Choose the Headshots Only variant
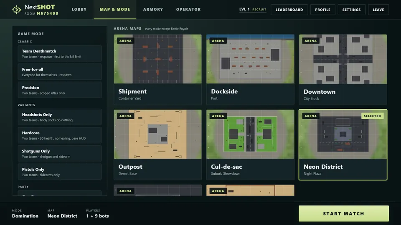The width and height of the screenshot is (401, 225). pos(60,117)
